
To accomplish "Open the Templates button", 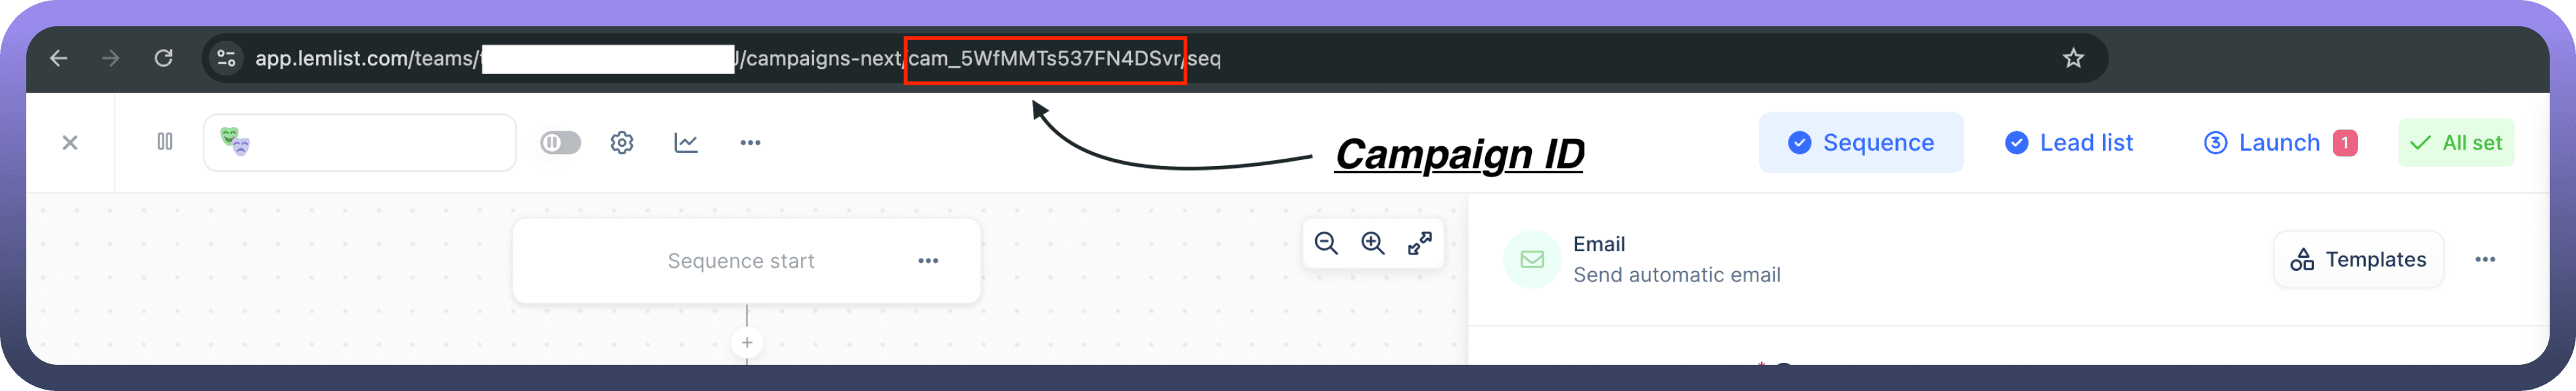I will [2359, 259].
